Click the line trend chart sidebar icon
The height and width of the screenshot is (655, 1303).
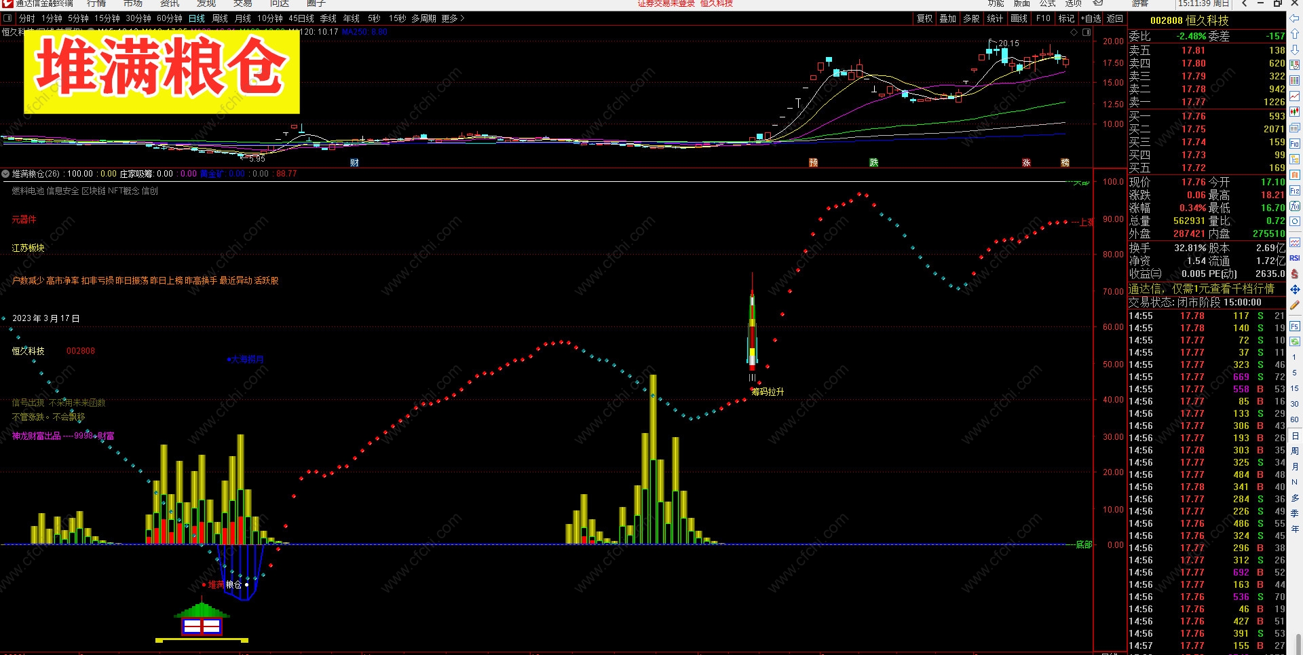point(1295,96)
